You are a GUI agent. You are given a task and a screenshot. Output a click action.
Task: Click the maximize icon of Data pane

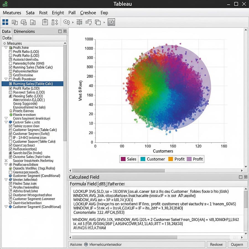(x=60, y=31)
